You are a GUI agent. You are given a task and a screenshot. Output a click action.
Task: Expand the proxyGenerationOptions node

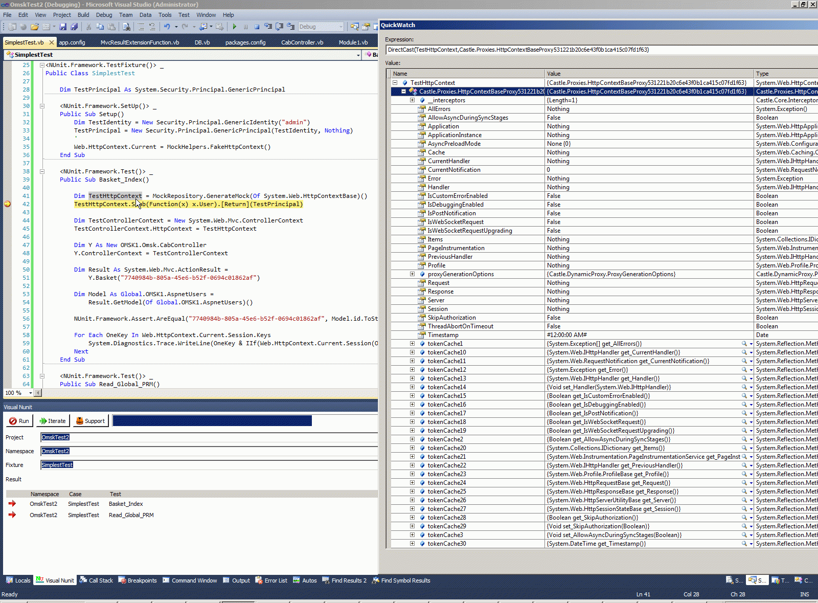click(x=412, y=274)
